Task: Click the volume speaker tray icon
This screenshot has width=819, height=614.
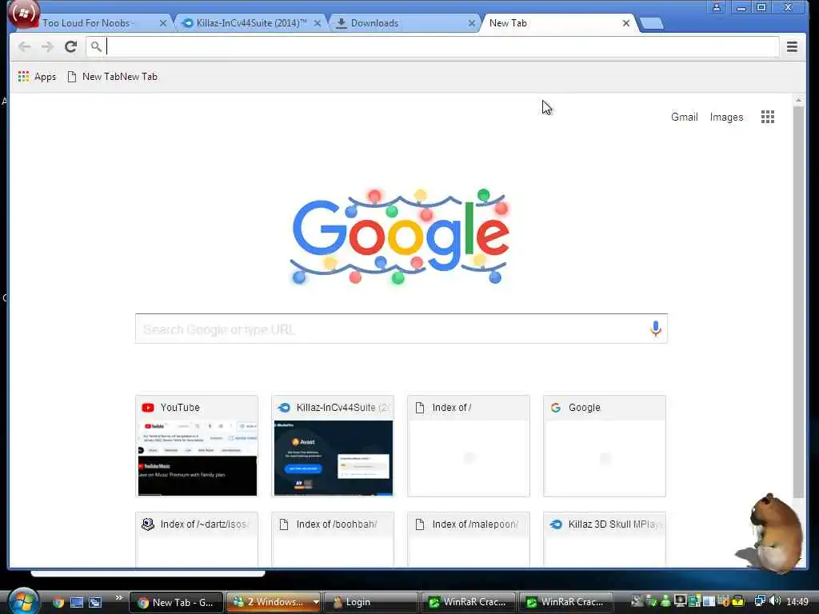Action: (775, 601)
